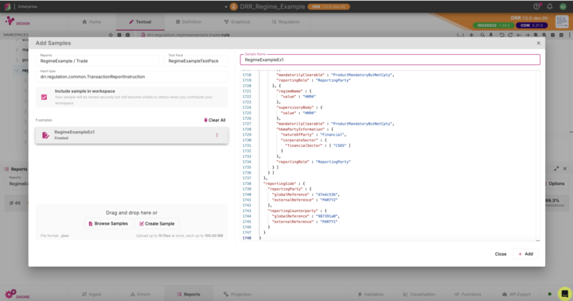Viewport: 573px width, 301px height.
Task: Open Options in the Reports panel
Action: pyautogui.click(x=555, y=183)
